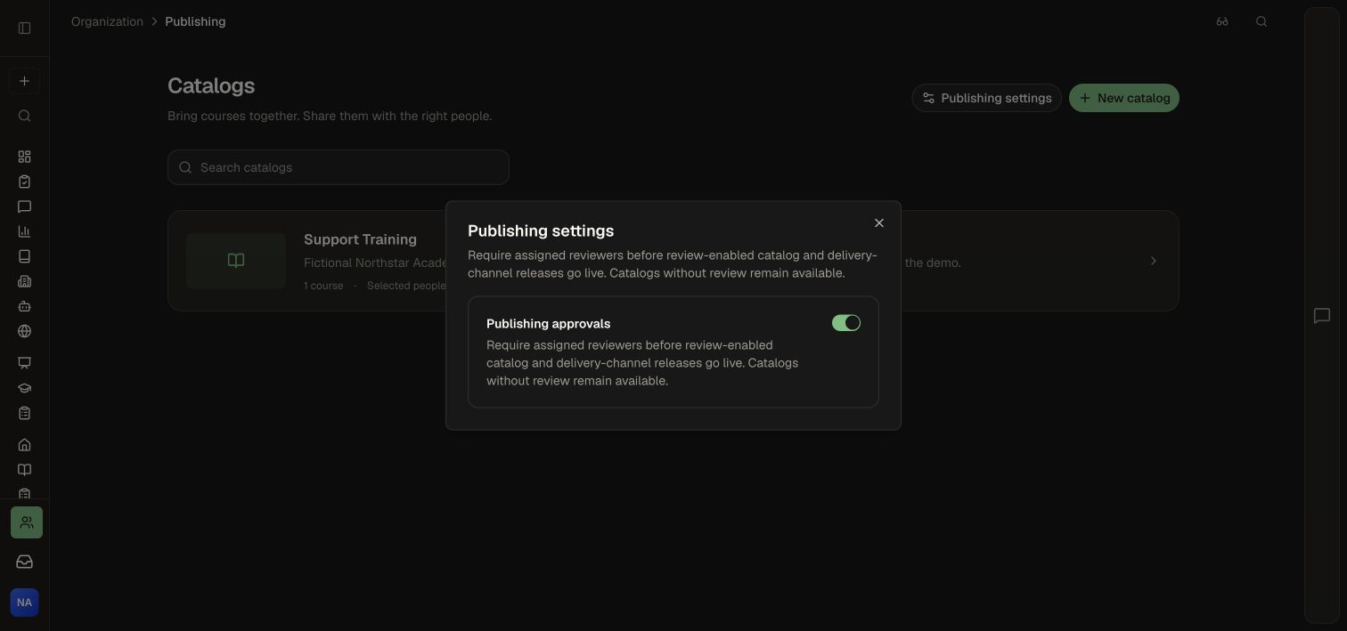Select the highlighted green people icon

point(27,522)
